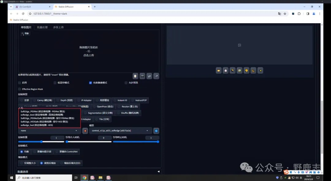
Task: Tick the 允许预览 checkbox
Action: [126, 83]
